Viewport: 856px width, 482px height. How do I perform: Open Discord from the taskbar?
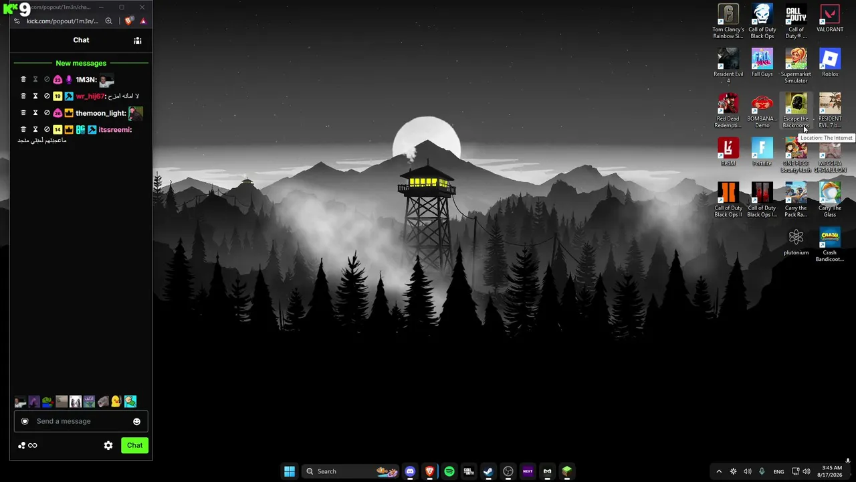click(410, 471)
